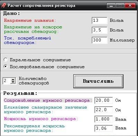Click the Вычислить button
Image resolution: width=138 pixels, height=136 pixels.
(x=98, y=81)
